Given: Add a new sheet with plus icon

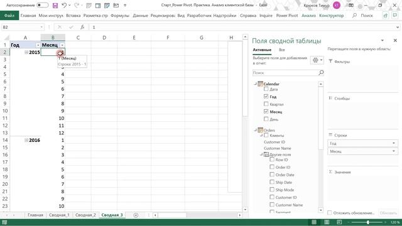Looking at the screenshot, I should pyautogui.click(x=136, y=215).
